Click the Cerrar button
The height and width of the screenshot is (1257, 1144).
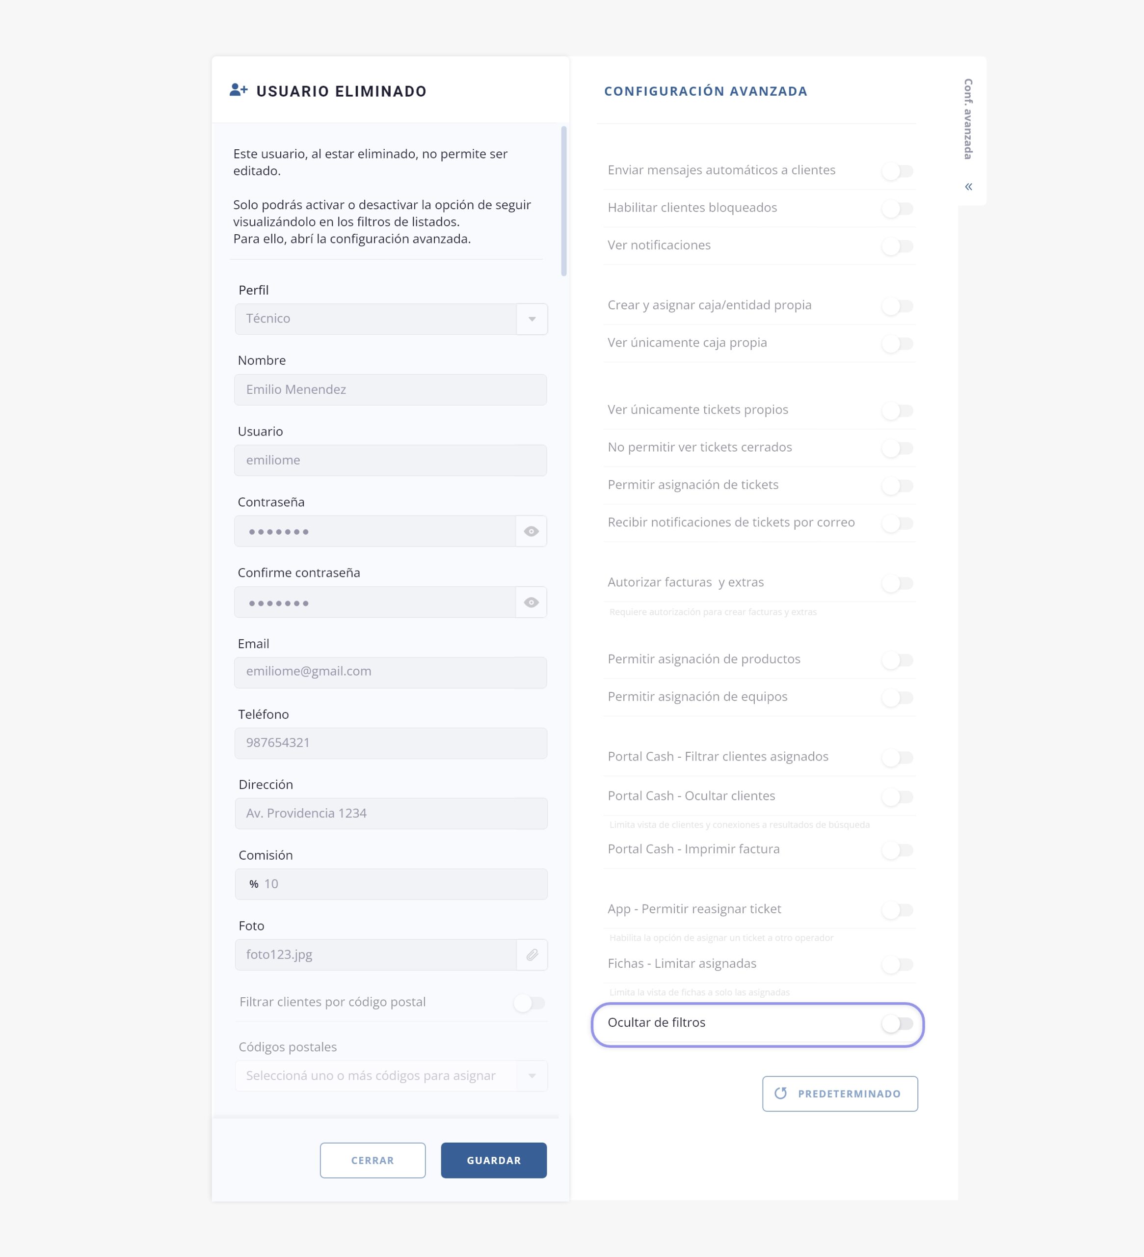click(x=372, y=1160)
